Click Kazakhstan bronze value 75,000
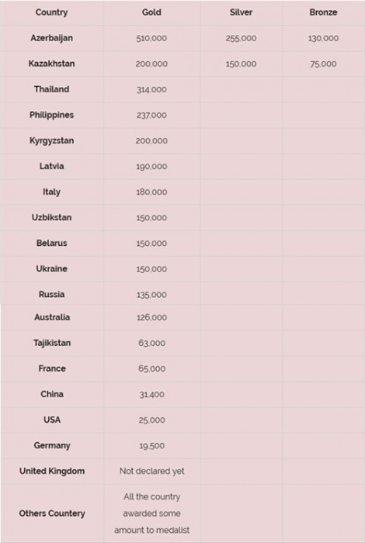 (323, 64)
